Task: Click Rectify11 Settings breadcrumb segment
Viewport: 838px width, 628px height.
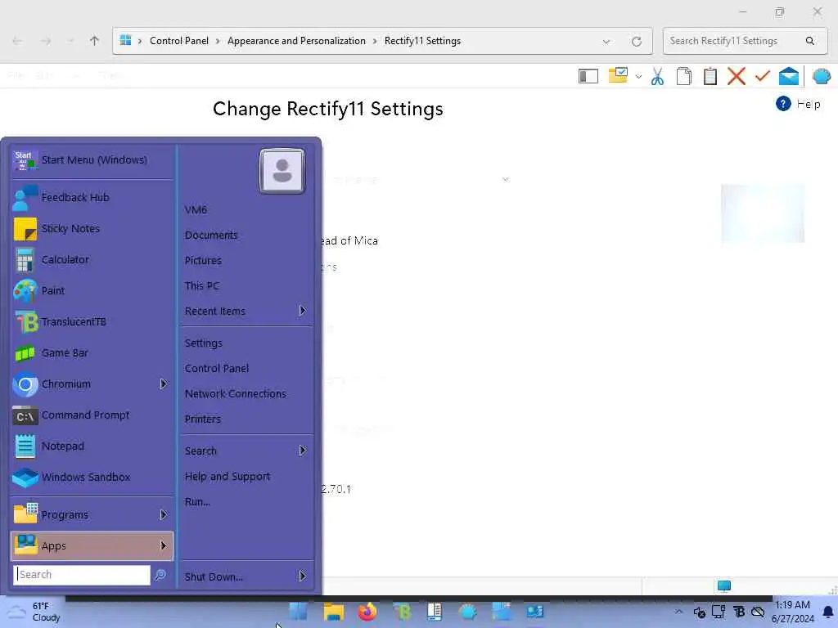Action: tap(423, 41)
